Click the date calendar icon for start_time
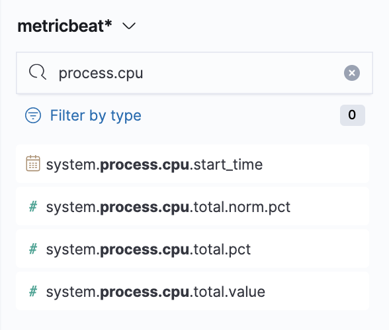The height and width of the screenshot is (330, 389). point(33,163)
